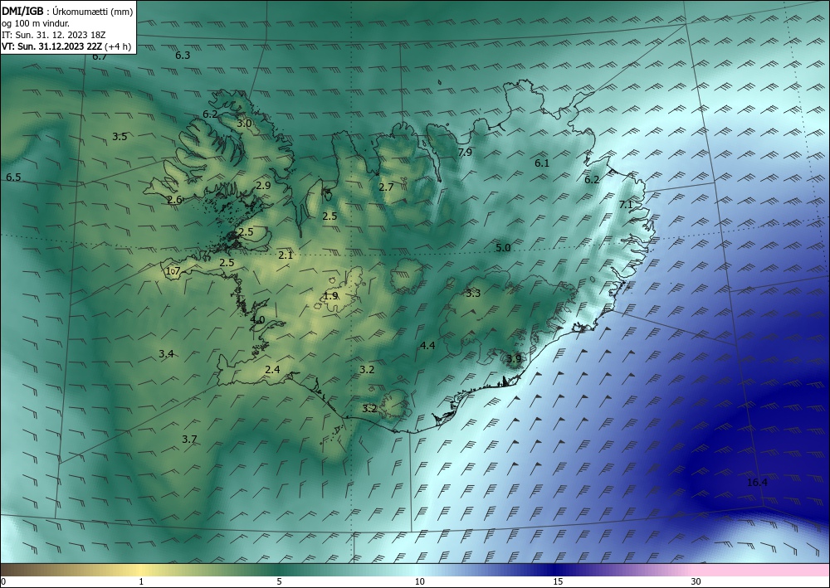
Task: Click the initial time line "IT: Sun. 31. 12. 2023 18Z"
Action: coord(53,35)
